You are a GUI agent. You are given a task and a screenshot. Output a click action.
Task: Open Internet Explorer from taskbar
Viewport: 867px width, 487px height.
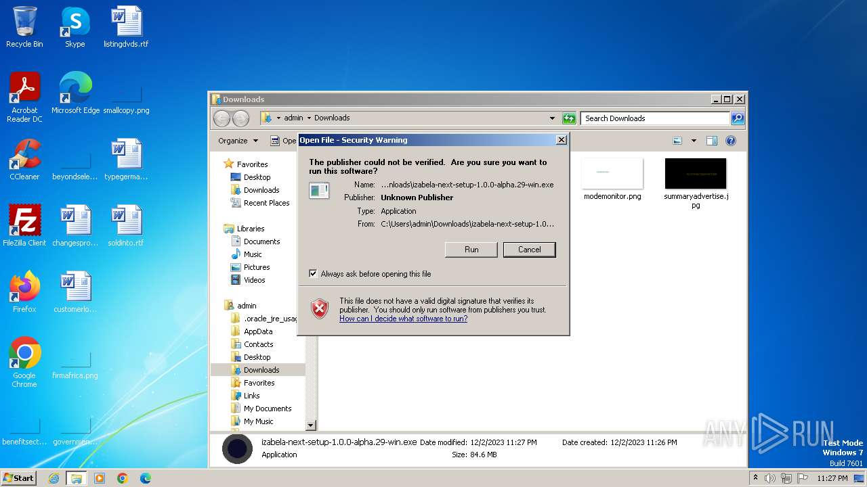[x=54, y=478]
